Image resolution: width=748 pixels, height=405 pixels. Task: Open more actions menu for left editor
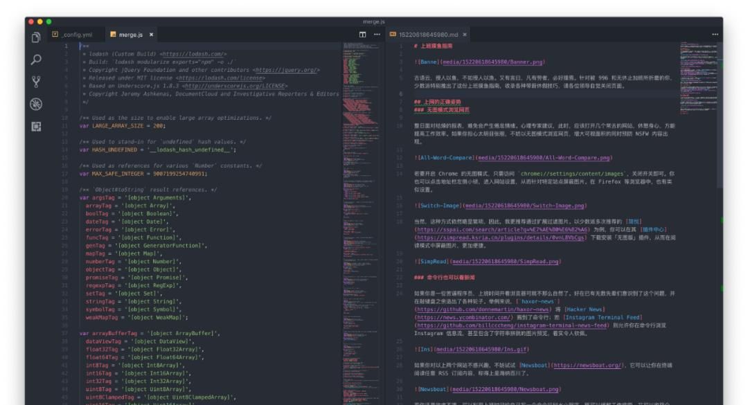coord(377,35)
